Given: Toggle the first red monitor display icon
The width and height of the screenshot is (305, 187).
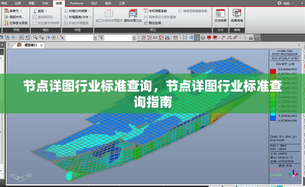Looking at the screenshot, I should point(209,37).
